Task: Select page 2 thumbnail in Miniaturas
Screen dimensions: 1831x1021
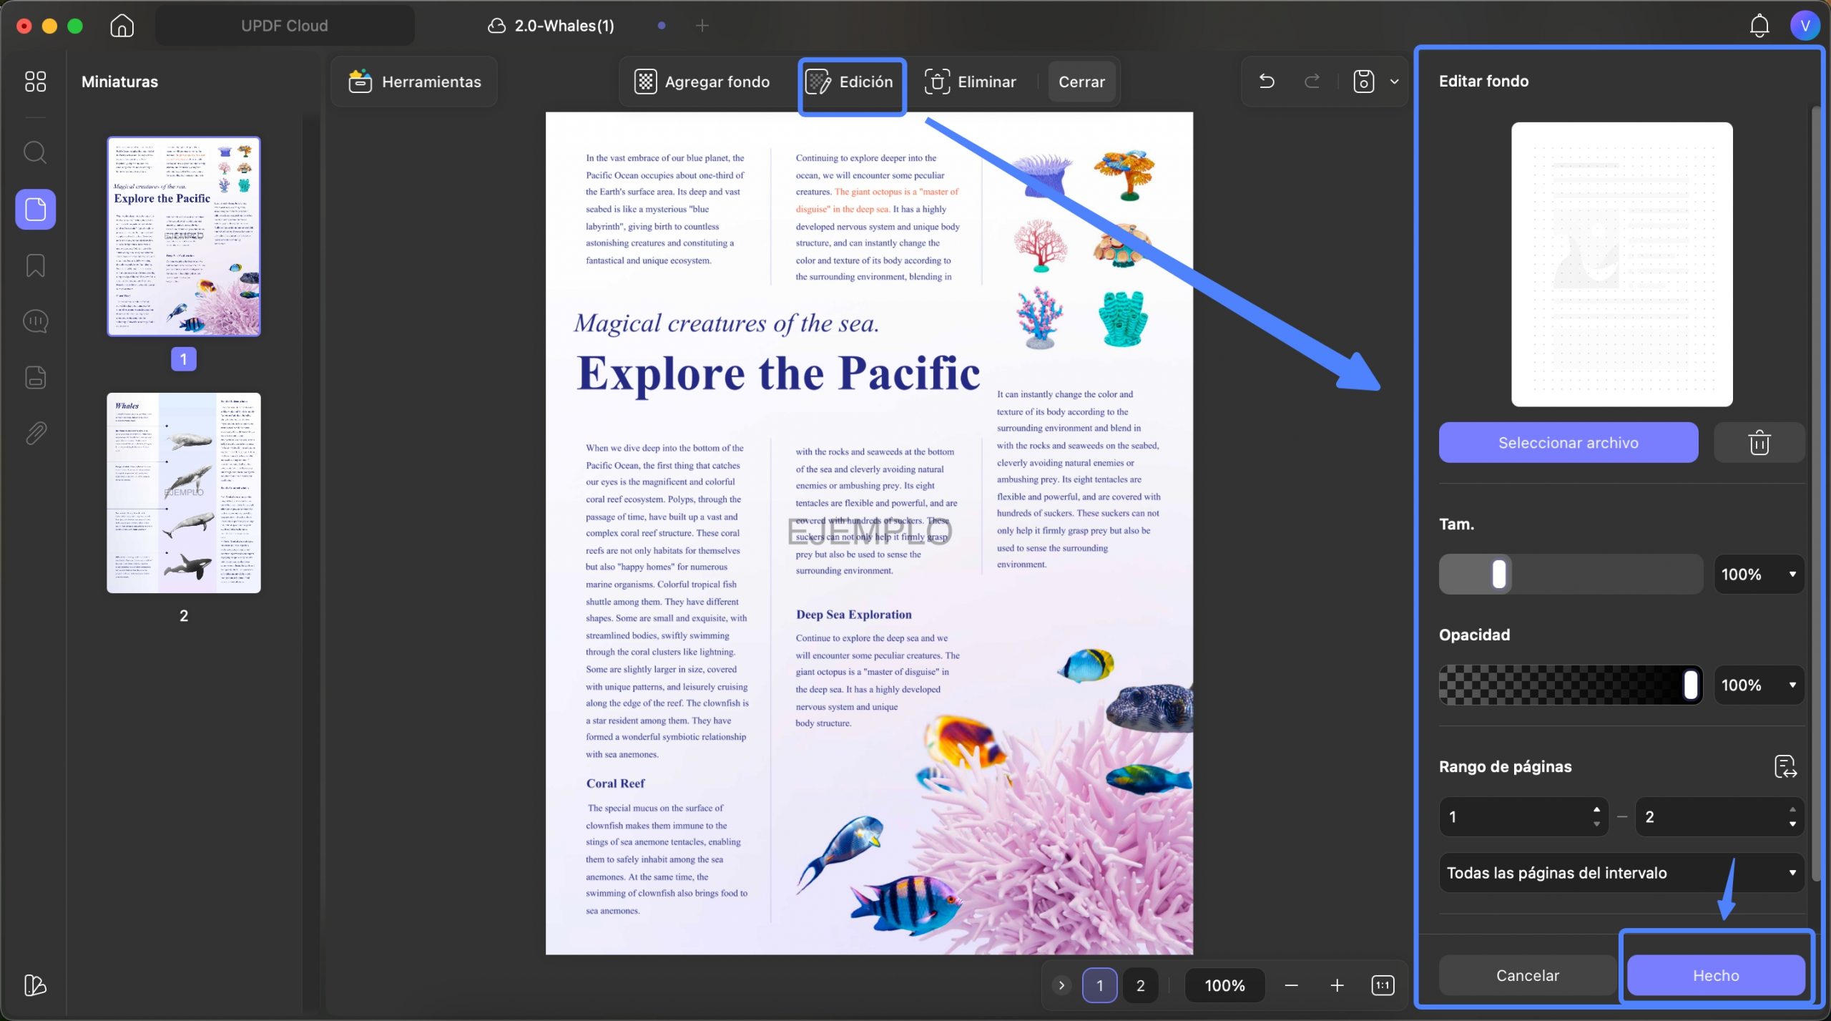Action: 184,493
